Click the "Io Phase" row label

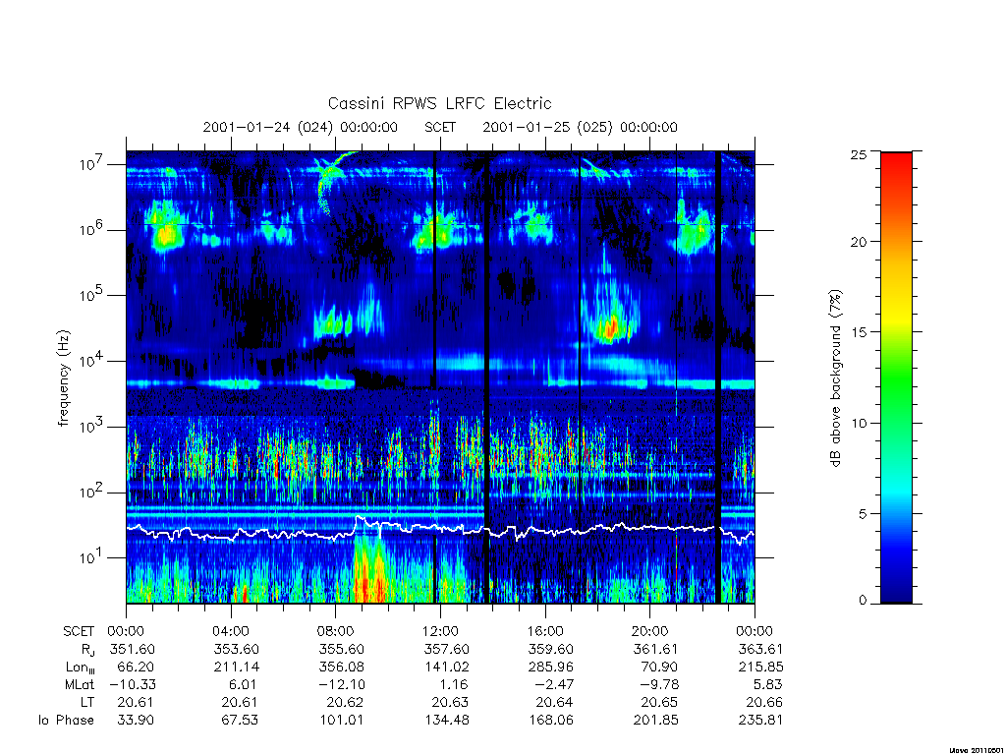[66, 720]
